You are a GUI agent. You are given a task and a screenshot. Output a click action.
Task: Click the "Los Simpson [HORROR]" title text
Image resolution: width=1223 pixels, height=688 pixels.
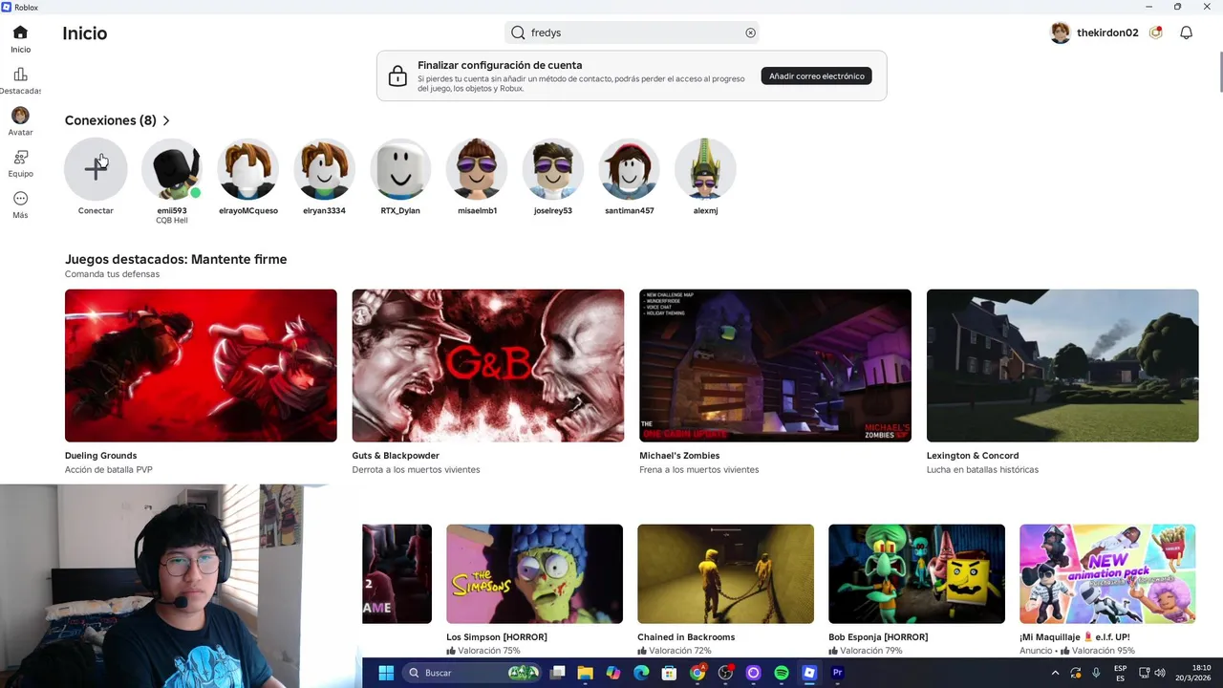click(496, 637)
